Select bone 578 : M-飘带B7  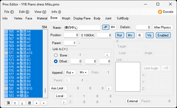click(24, 78)
